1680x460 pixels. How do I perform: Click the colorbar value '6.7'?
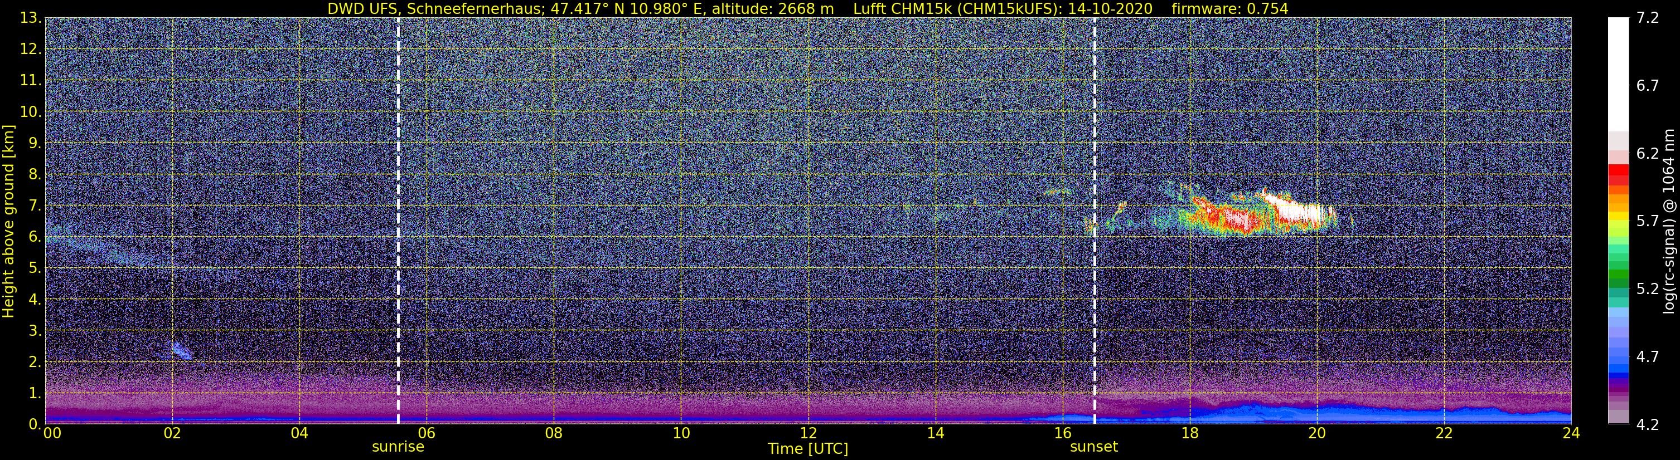tap(1648, 86)
